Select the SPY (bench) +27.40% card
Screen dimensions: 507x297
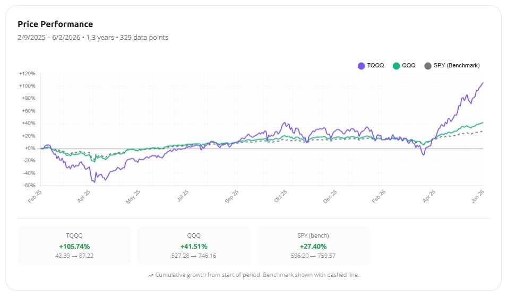[x=313, y=246]
